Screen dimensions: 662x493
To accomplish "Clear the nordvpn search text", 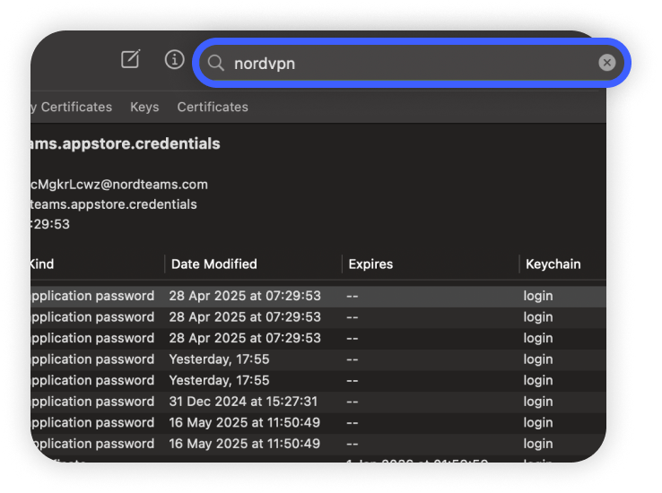I will [607, 63].
